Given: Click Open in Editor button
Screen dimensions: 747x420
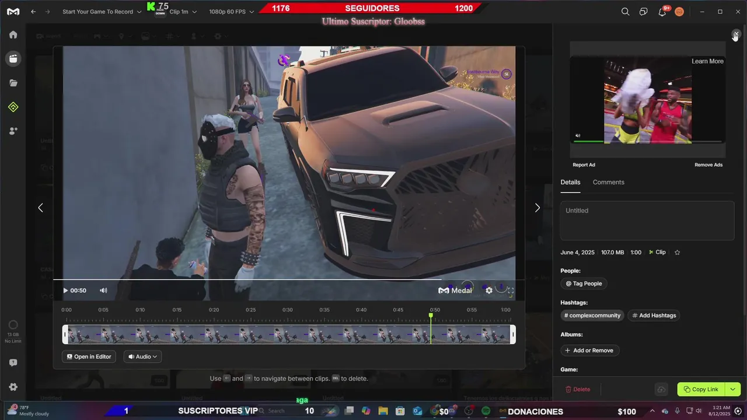Looking at the screenshot, I should (x=89, y=356).
